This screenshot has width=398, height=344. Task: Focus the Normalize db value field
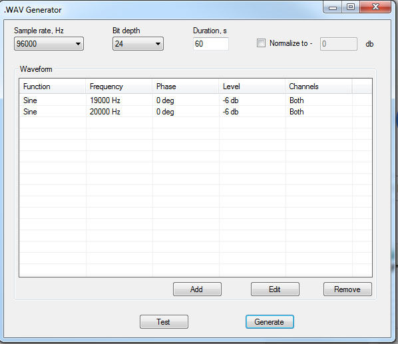(339, 44)
